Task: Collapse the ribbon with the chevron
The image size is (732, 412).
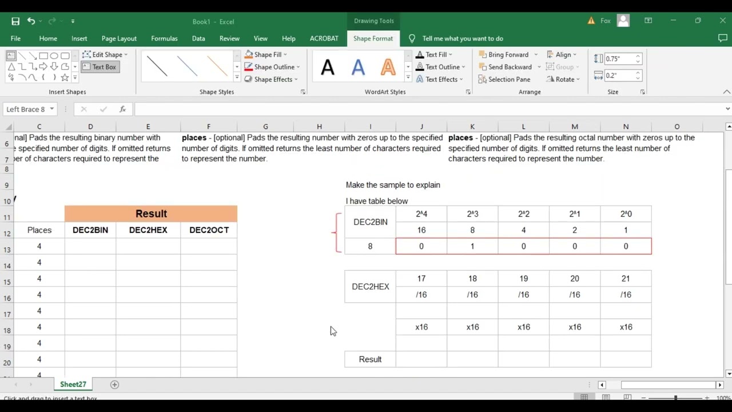Action: tap(726, 92)
